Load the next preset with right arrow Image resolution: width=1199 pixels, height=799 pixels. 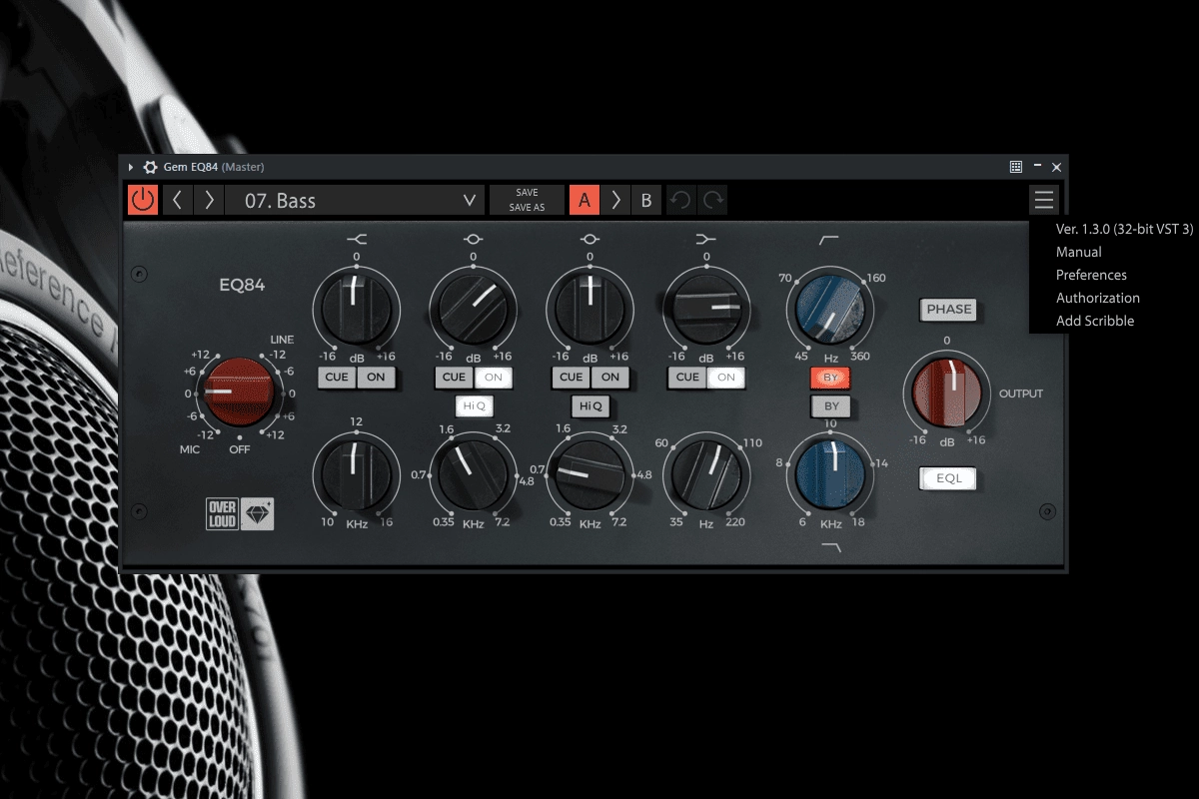pos(209,200)
